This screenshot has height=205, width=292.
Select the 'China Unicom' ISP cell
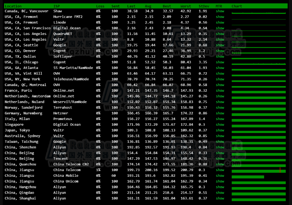point(66,181)
